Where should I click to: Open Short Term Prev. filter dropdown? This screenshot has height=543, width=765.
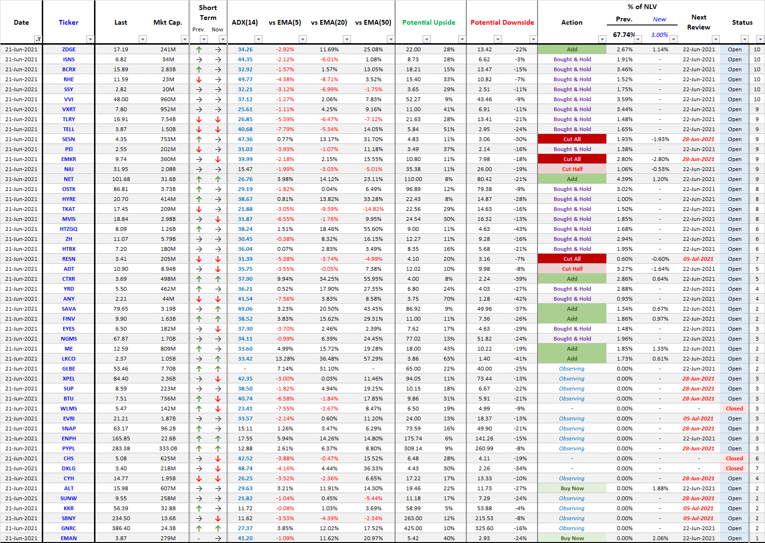(204, 39)
